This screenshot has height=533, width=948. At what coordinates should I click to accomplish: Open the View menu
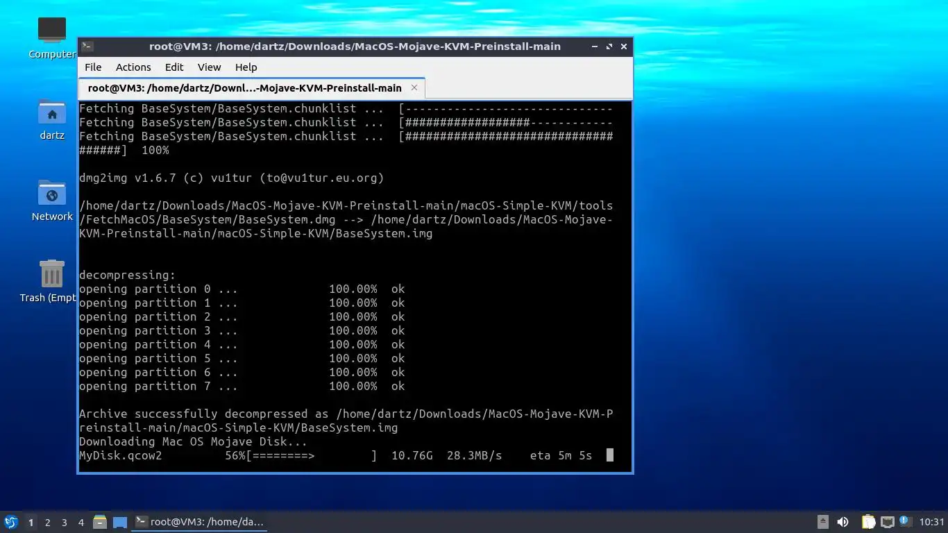pyautogui.click(x=209, y=67)
